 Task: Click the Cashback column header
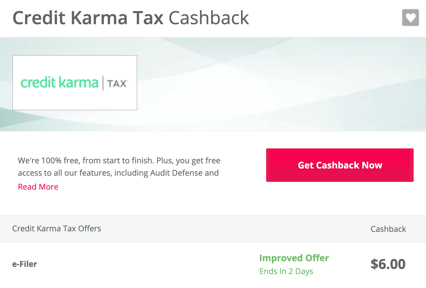coord(388,229)
